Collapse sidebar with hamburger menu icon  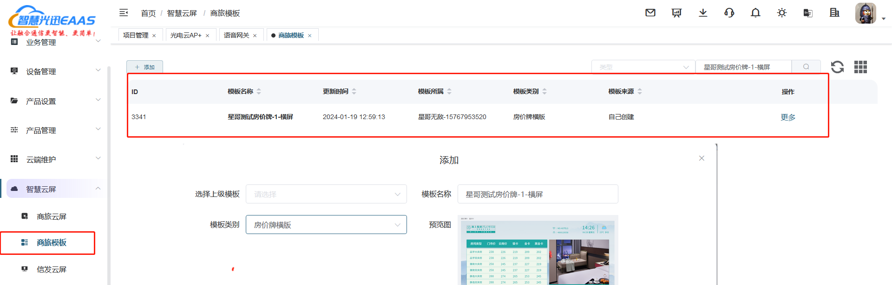[x=124, y=13]
